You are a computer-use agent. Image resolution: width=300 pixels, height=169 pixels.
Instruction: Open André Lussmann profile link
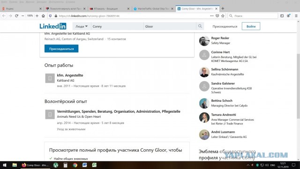223,132
